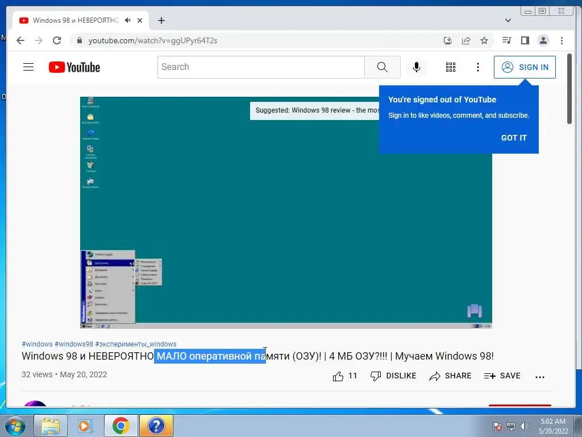Click the address bar URL
The height and width of the screenshot is (437, 582).
[x=153, y=40]
